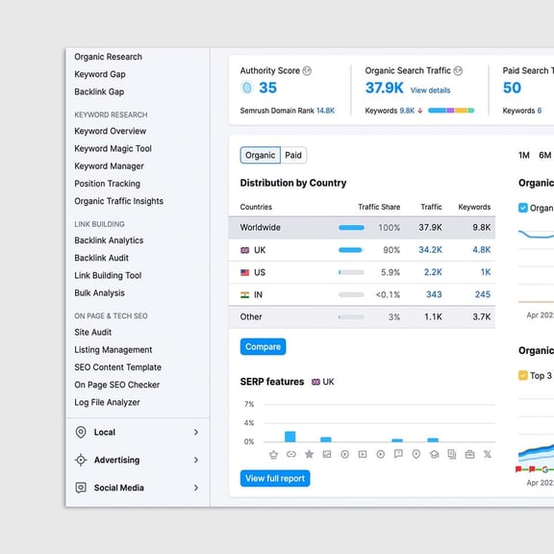Open Log File Analyzer
This screenshot has height=554, width=554.
[x=107, y=402]
